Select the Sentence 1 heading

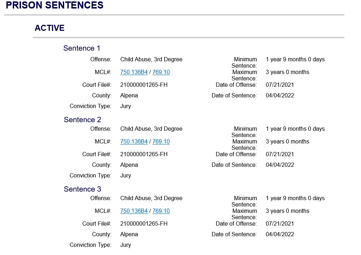click(x=82, y=48)
